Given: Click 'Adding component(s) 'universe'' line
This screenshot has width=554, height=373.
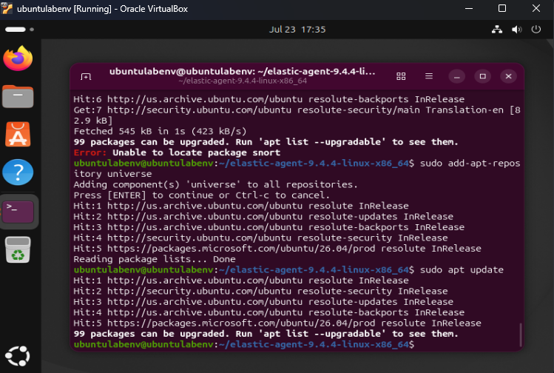Looking at the screenshot, I should (x=215, y=184).
